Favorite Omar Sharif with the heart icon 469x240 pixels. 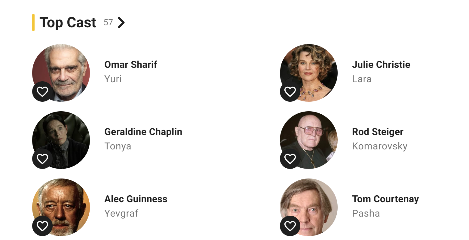click(x=42, y=91)
